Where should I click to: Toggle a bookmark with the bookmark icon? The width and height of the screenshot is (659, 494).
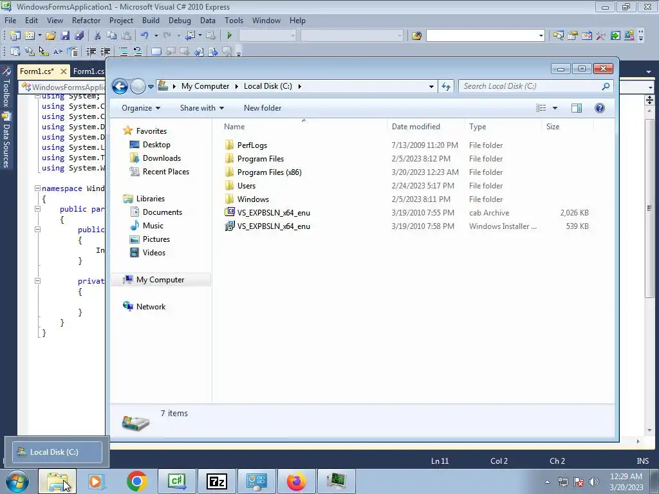[156, 51]
